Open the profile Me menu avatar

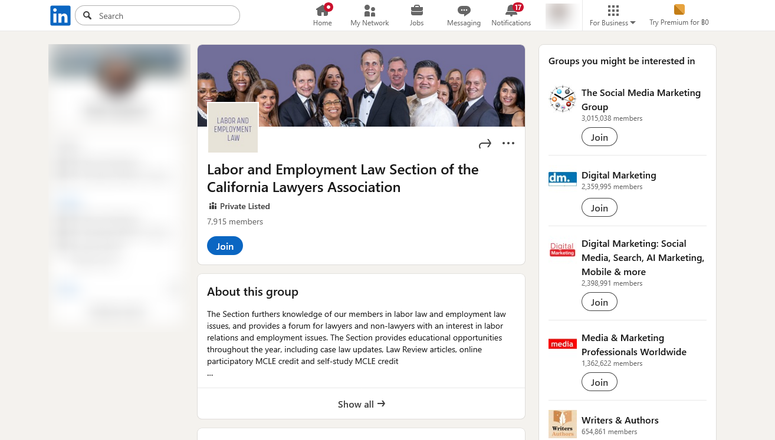click(561, 15)
